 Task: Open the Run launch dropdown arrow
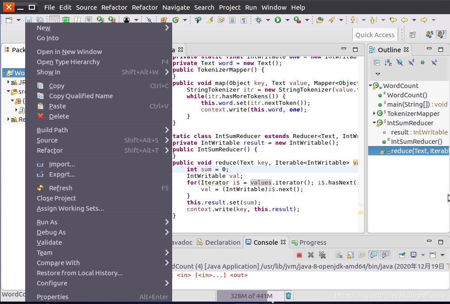tap(287, 20)
